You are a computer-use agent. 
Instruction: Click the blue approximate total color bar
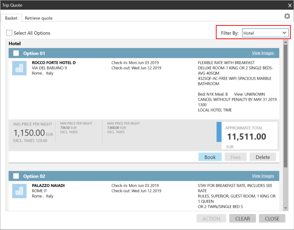coord(219,132)
